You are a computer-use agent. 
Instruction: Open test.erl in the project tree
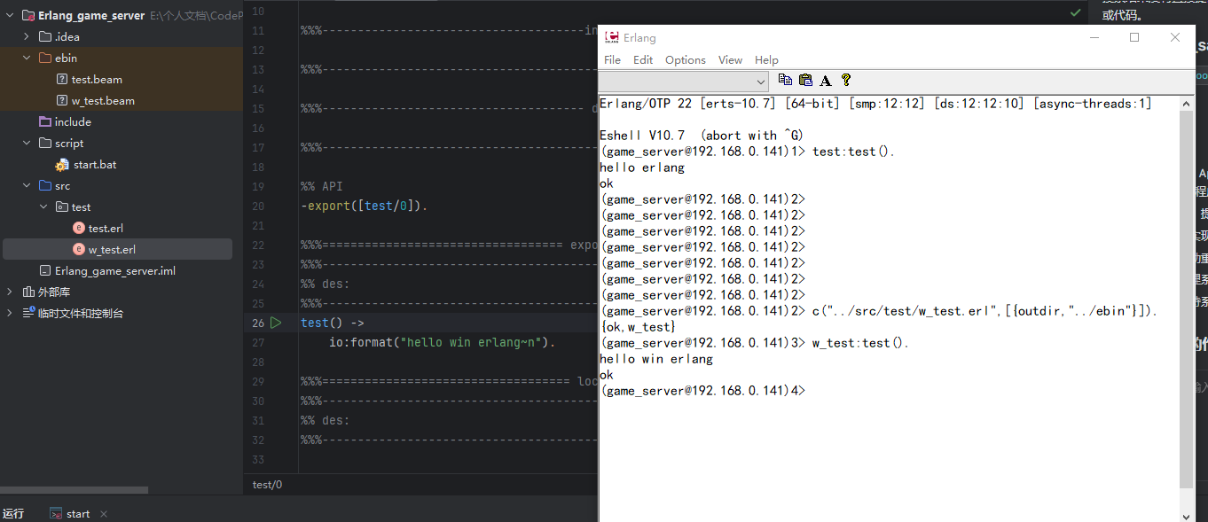[x=106, y=229]
